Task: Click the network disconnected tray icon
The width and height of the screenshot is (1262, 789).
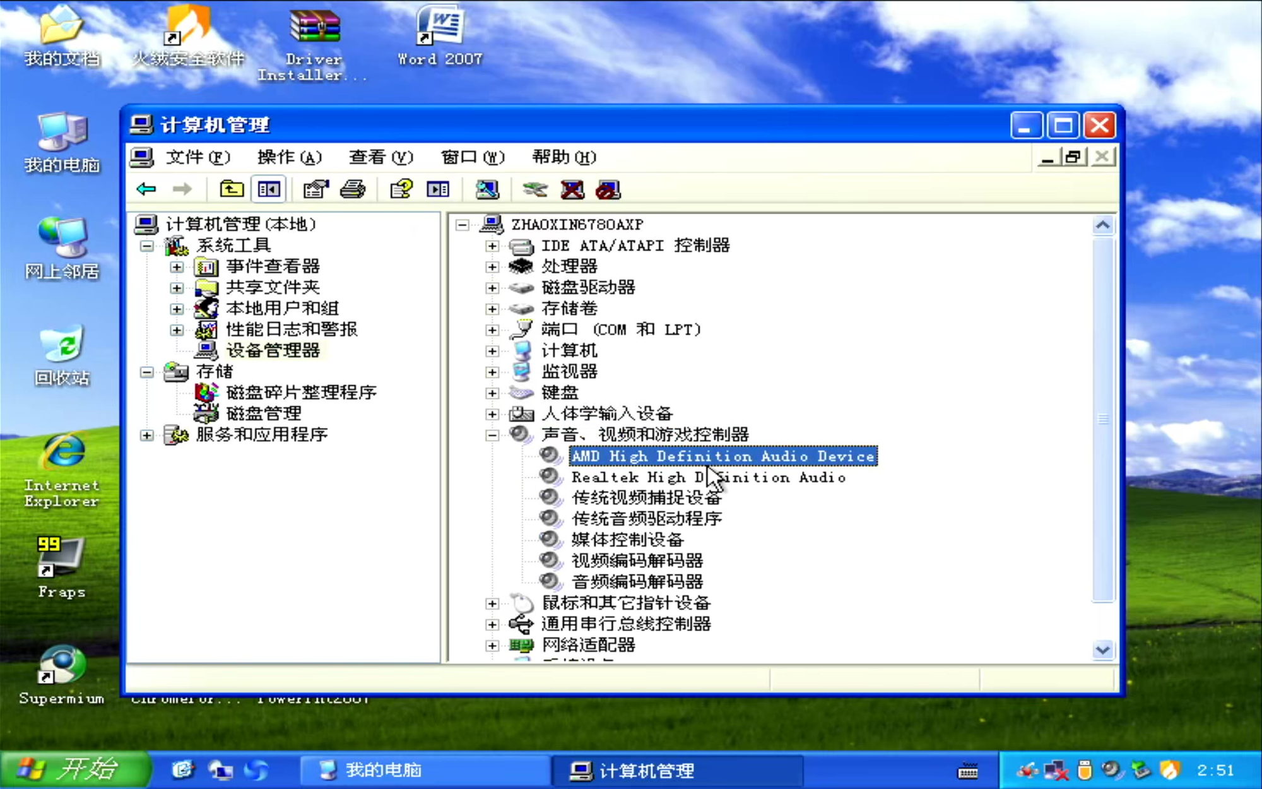Action: [1055, 769]
